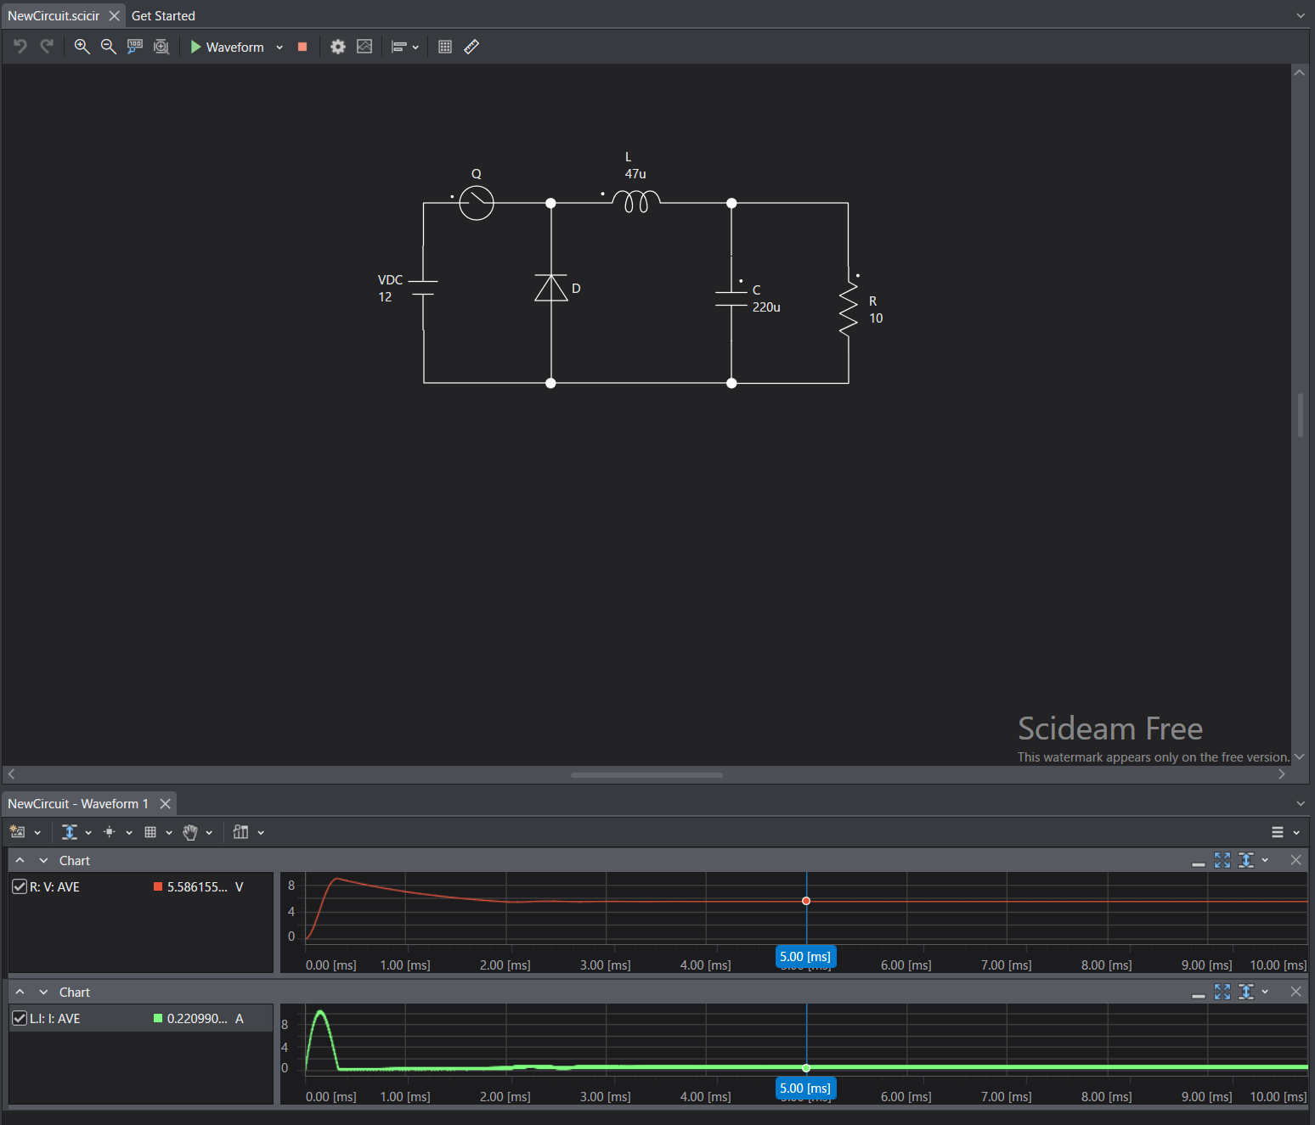Click the canvas vertical scrollbar thumb
This screenshot has height=1125, width=1315.
1300,414
